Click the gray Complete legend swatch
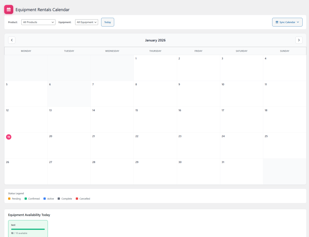The height and width of the screenshot is (237, 309). [x=59, y=199]
